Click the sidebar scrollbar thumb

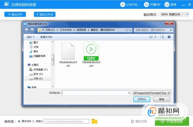pyautogui.click(x=53, y=60)
